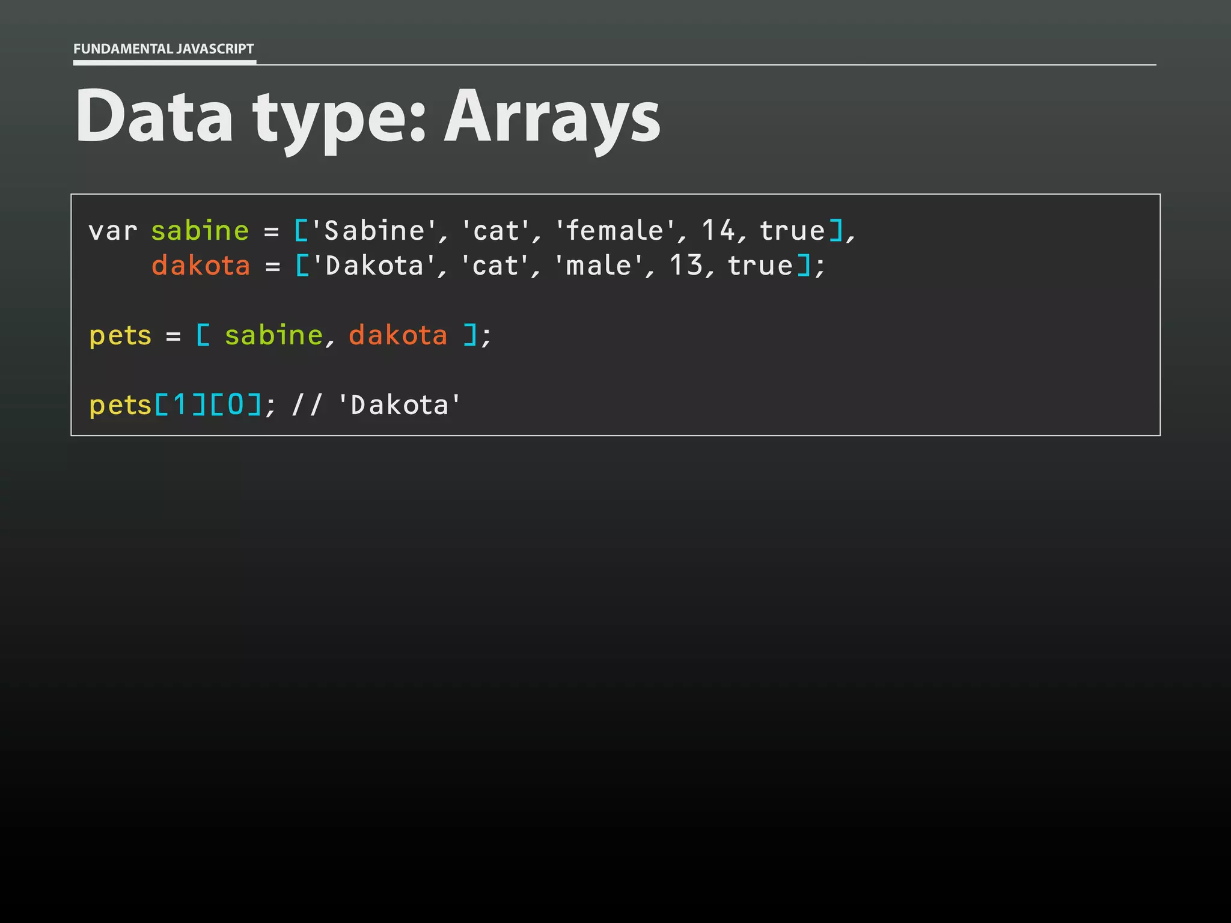The image size is (1231, 923).
Task: Click the number 14 in sabine array
Action: (718, 231)
